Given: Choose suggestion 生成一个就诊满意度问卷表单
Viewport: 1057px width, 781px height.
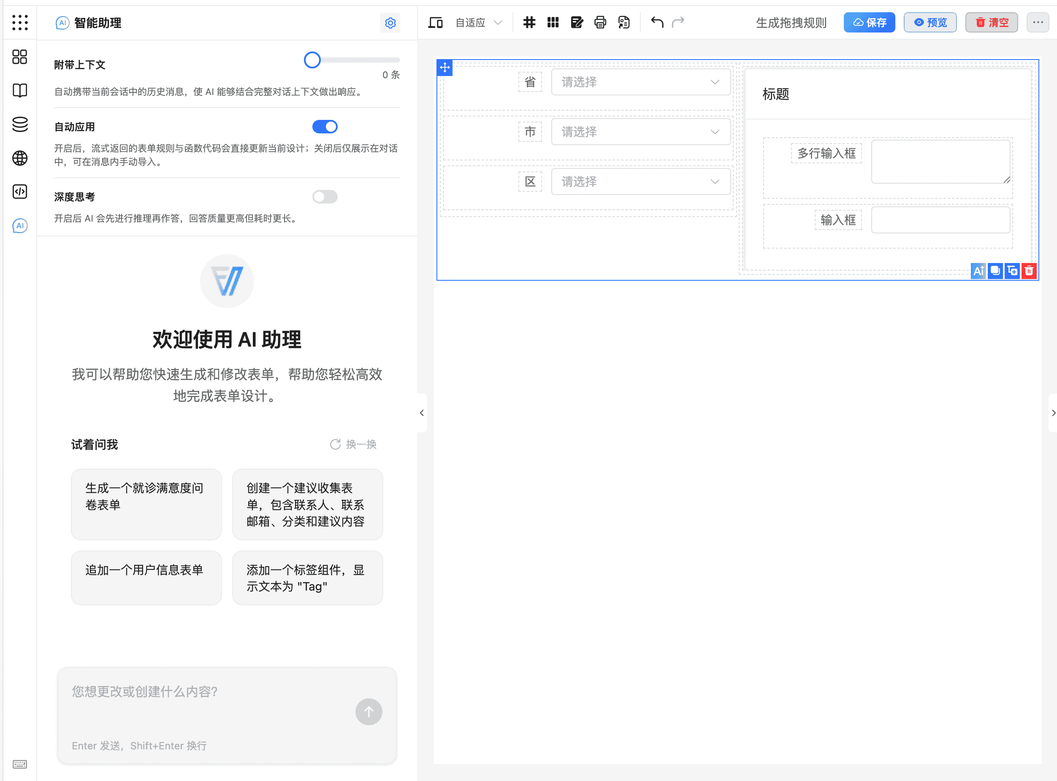Looking at the screenshot, I should pyautogui.click(x=146, y=504).
